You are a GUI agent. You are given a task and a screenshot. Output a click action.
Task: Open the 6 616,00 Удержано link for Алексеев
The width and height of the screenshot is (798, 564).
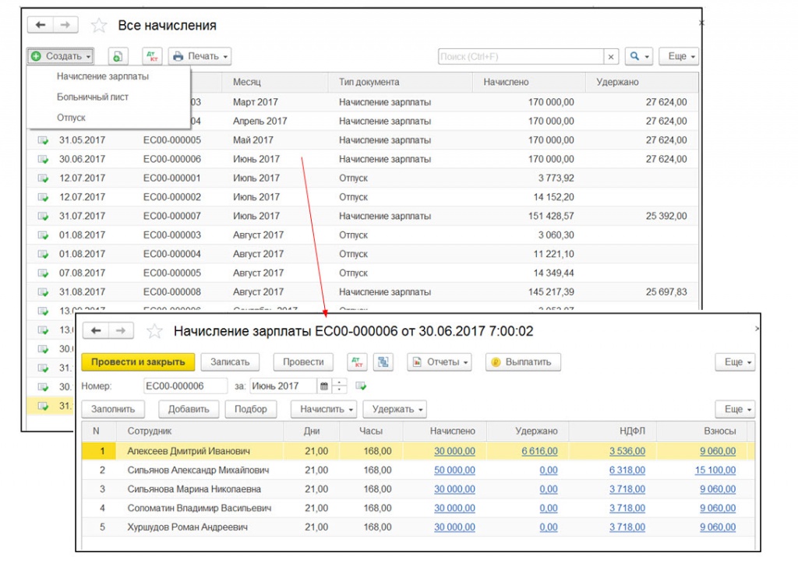[539, 452]
